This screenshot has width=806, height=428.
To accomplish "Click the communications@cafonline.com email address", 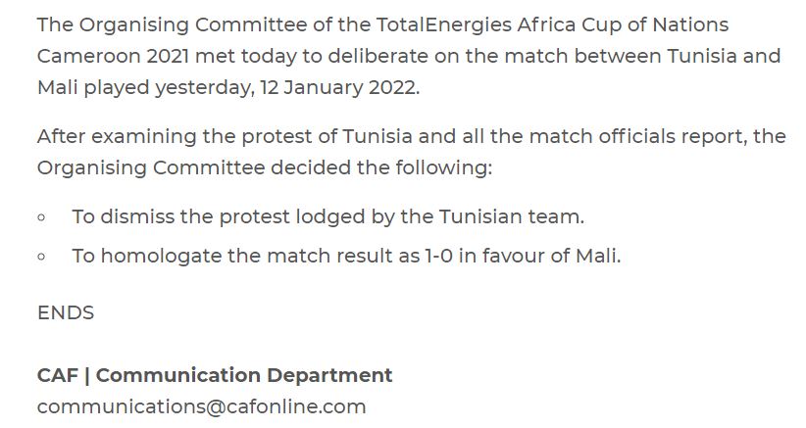I will 202,407.
